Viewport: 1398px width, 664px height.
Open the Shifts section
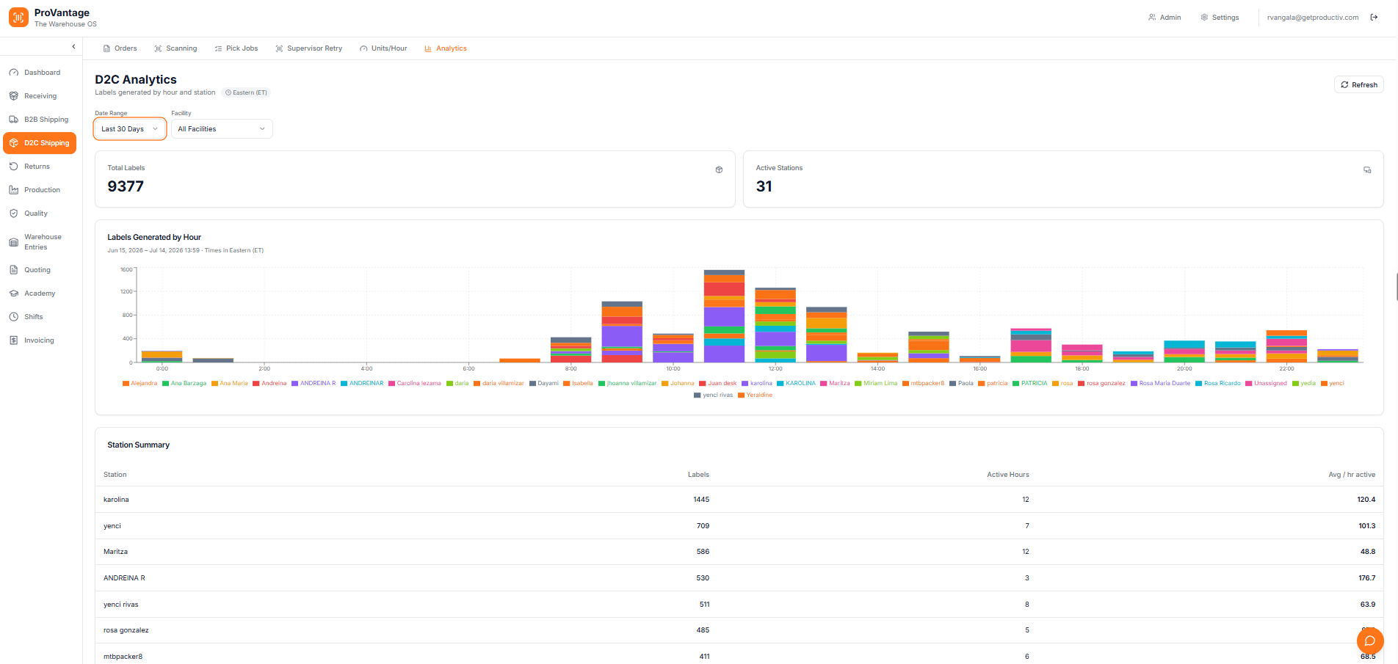(41, 317)
